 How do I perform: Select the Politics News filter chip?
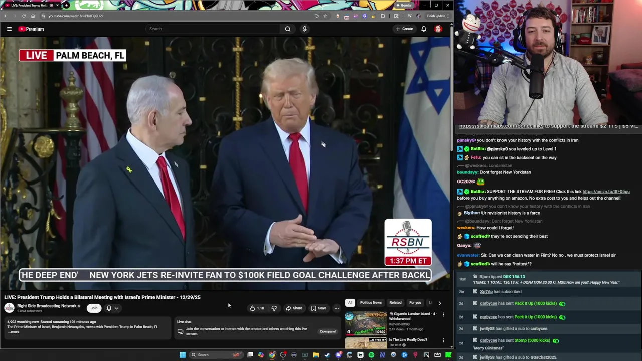[x=371, y=303]
